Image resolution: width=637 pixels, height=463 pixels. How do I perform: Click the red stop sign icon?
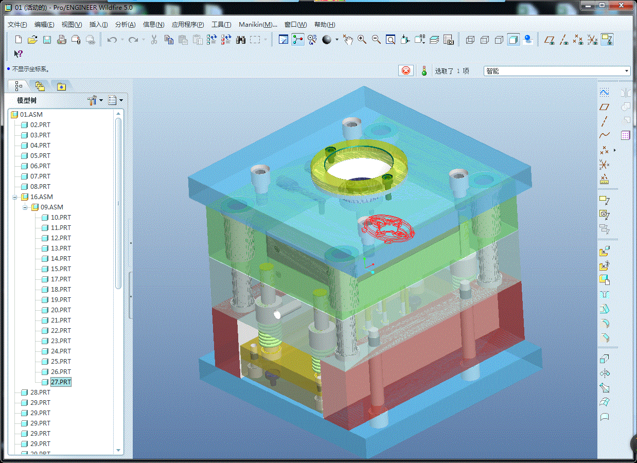pos(406,71)
